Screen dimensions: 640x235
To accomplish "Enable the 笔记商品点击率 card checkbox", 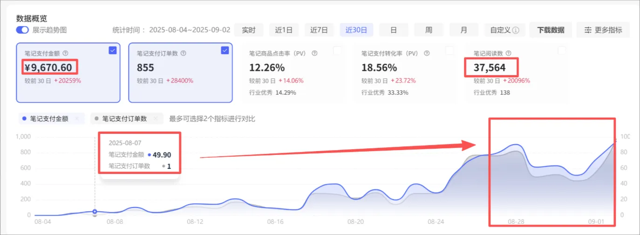I will pyautogui.click(x=337, y=50).
